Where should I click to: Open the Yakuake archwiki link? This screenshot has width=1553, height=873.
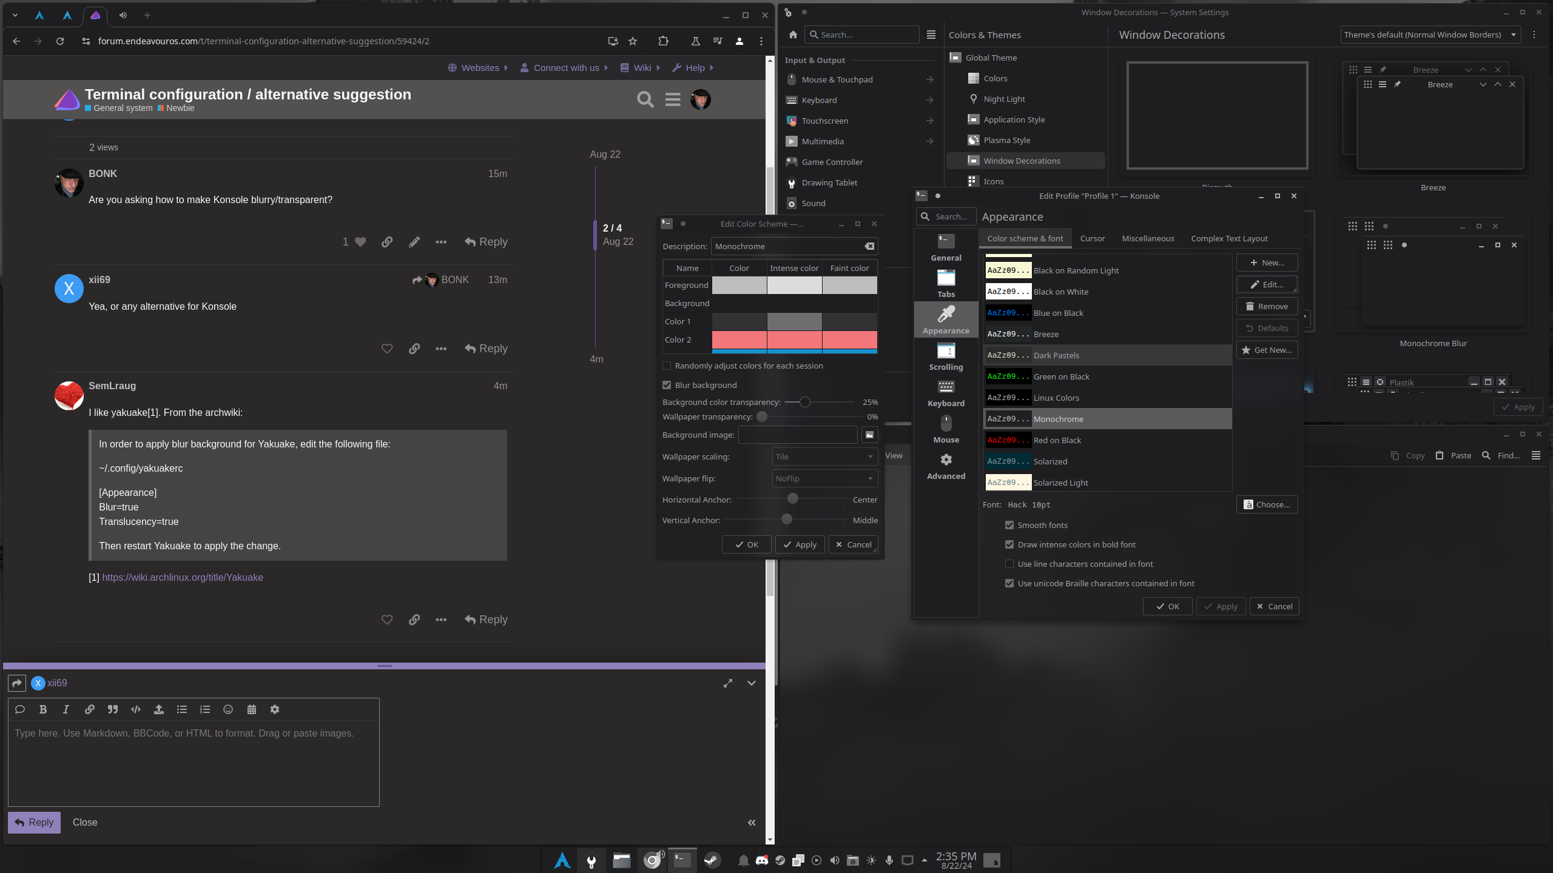point(183,577)
